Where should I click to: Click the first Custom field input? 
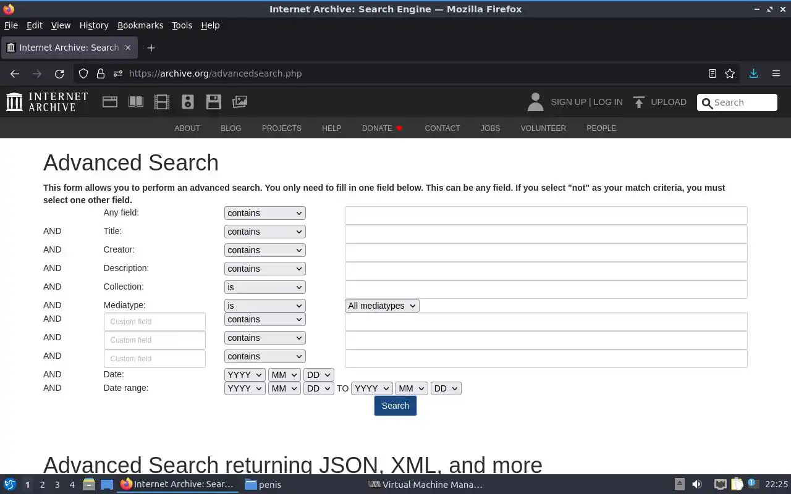(x=154, y=322)
